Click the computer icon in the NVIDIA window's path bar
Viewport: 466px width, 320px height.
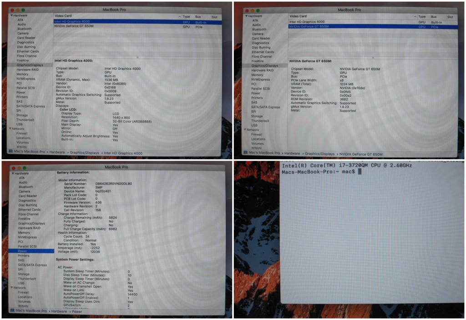245,153
